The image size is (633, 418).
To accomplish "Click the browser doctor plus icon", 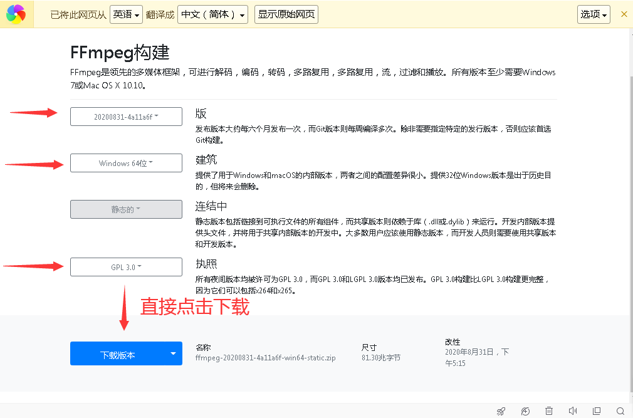I will [x=525, y=411].
